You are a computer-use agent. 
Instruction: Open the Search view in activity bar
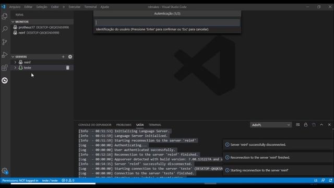click(5, 29)
